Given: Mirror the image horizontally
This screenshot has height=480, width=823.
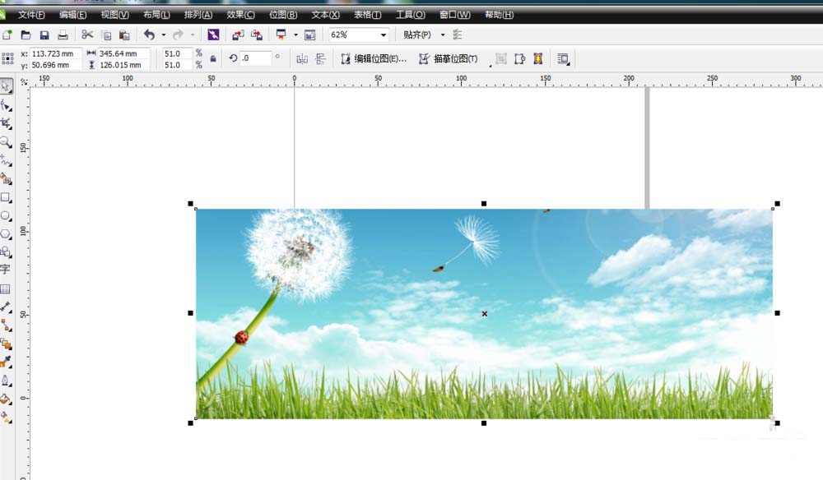Looking at the screenshot, I should point(302,58).
